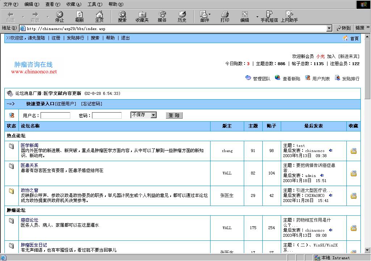Click the last-post arrow in 医学新闻 row

[330, 150]
